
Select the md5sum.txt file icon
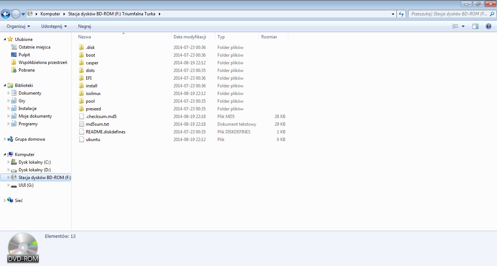[81, 124]
